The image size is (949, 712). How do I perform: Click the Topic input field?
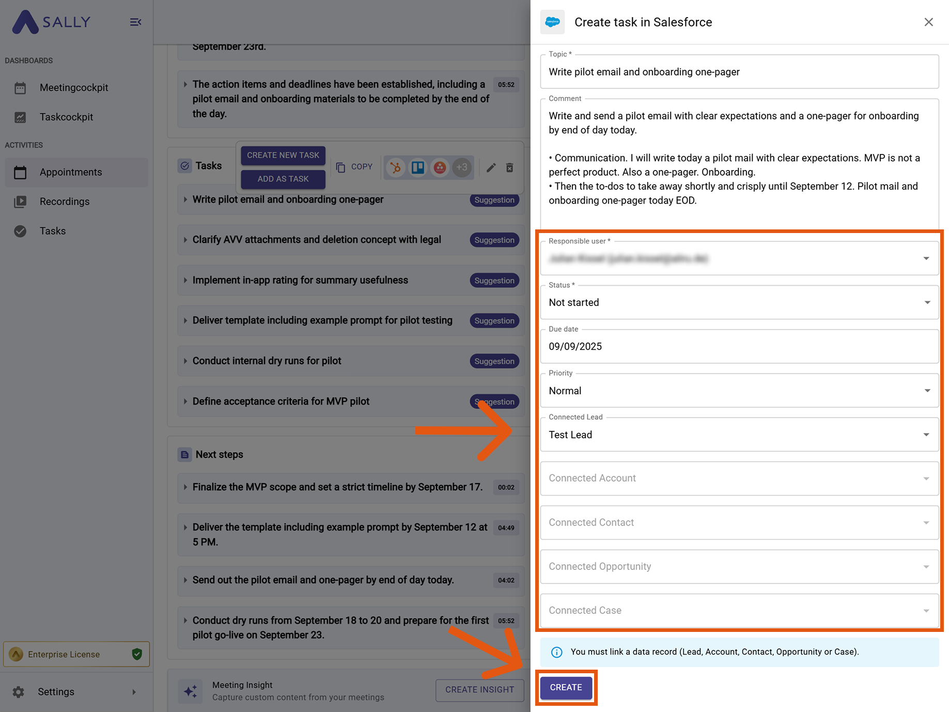pyautogui.click(x=739, y=72)
